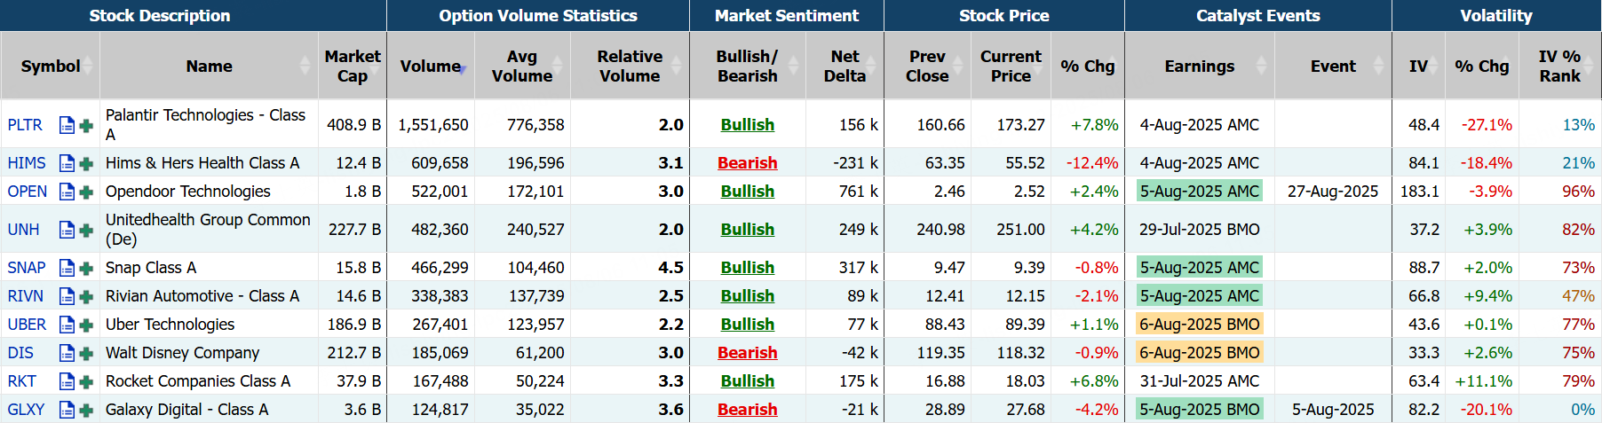Viewport: 1602px width, 423px height.
Task: Open the PLTR ticker symbol link
Action: [25, 125]
